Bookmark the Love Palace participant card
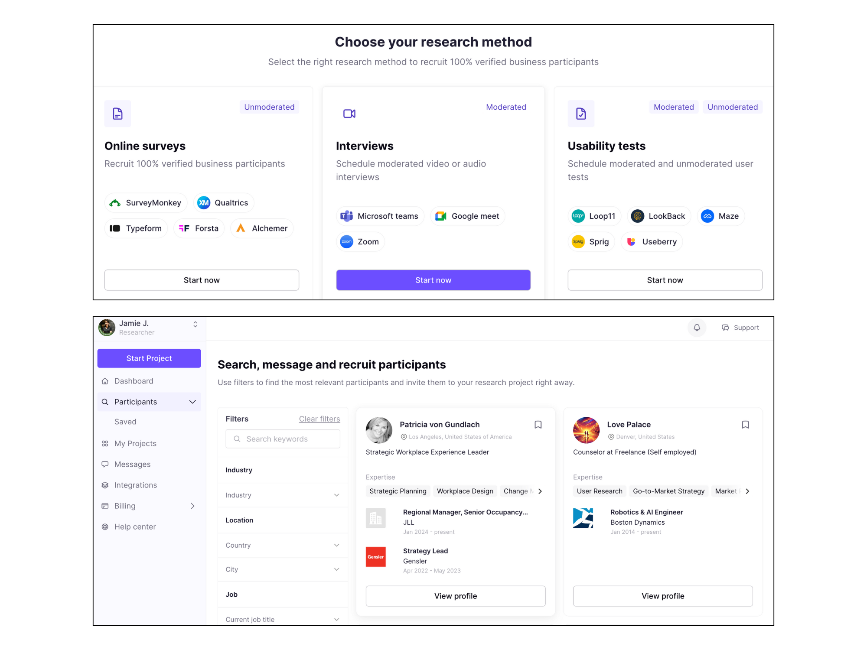The image size is (867, 650). 745,425
